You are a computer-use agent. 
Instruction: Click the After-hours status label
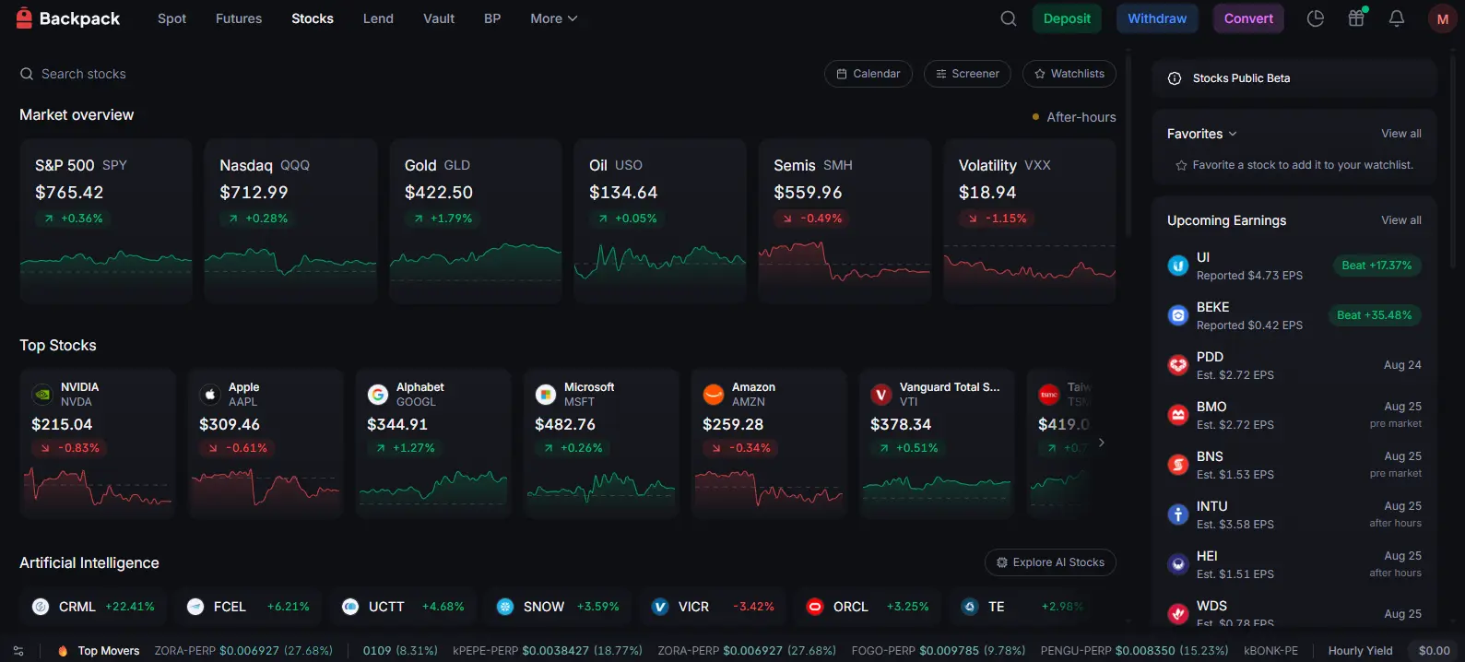(x=1074, y=117)
